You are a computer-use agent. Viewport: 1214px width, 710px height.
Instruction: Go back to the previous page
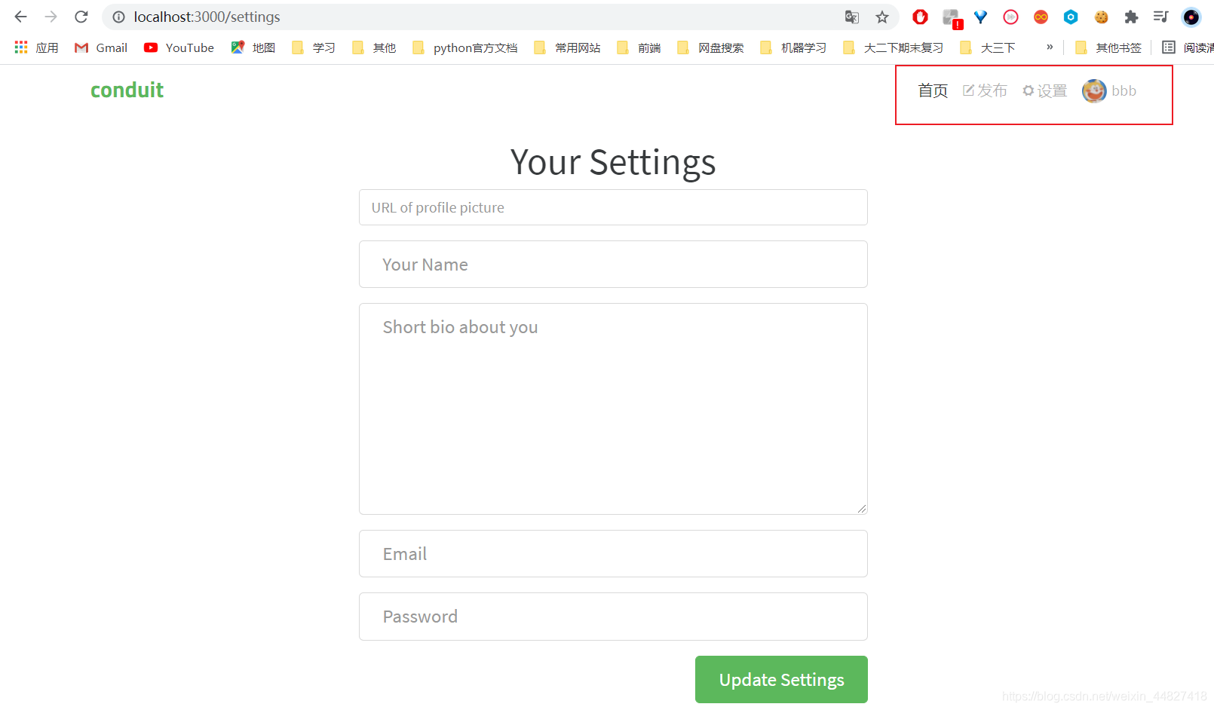click(20, 17)
